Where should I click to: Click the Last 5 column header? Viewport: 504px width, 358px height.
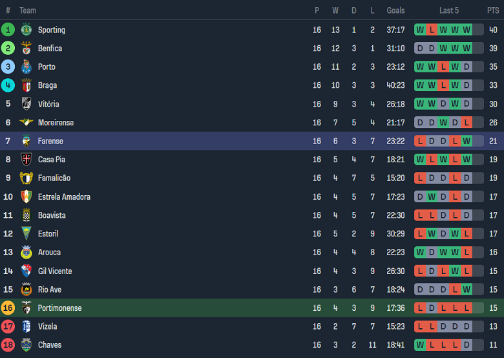pos(449,10)
